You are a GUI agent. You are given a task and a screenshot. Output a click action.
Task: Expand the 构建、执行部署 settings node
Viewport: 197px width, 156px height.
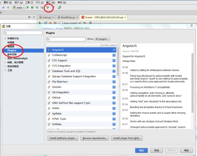(x=5, y=62)
